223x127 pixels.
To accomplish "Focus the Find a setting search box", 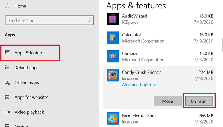I will [49, 20].
